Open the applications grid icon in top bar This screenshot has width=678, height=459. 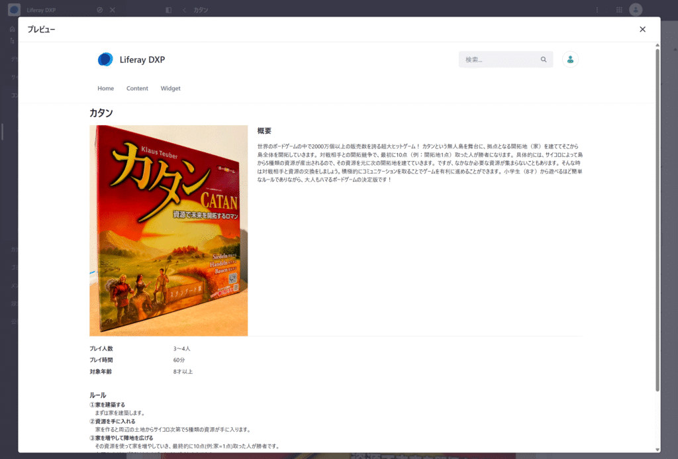(619, 10)
